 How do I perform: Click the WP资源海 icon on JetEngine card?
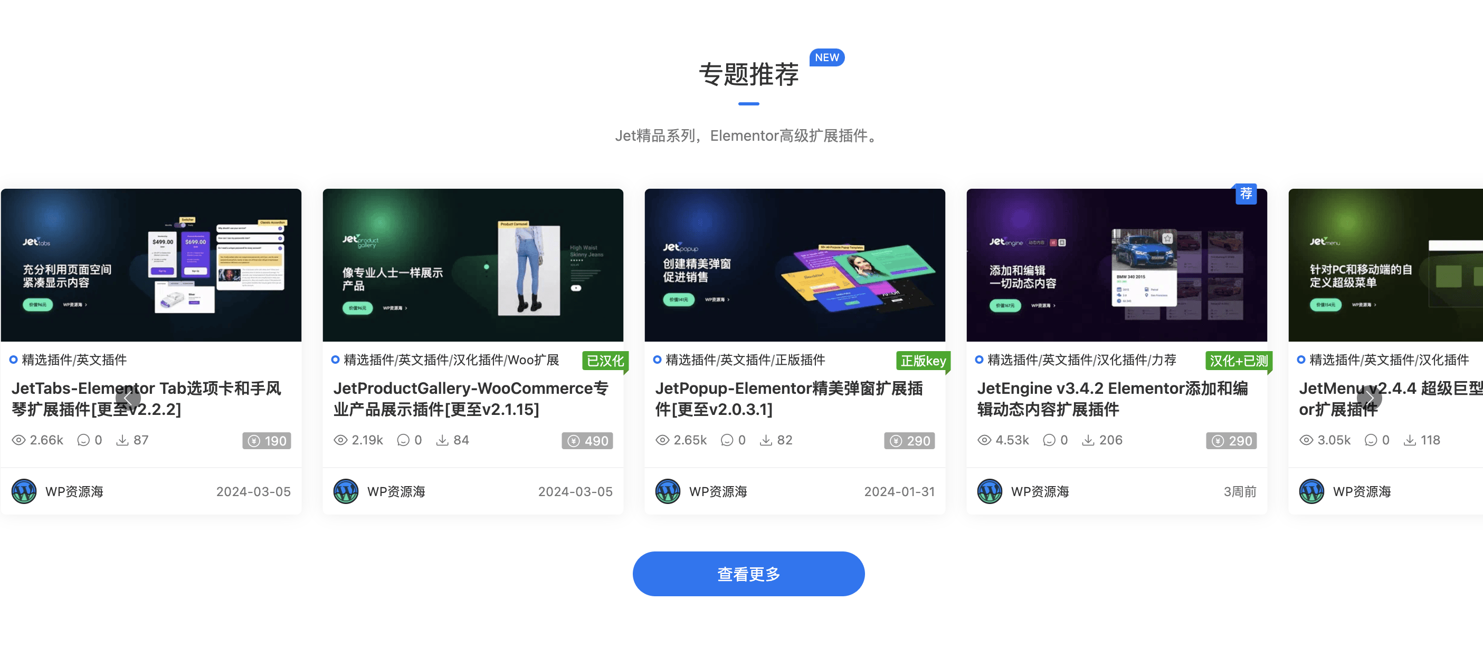tap(990, 490)
